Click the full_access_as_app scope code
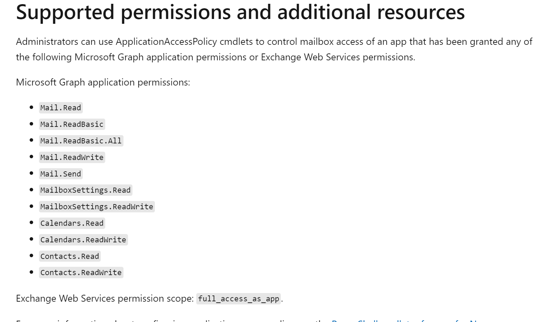Screen dimensions: 554x322 239,299
